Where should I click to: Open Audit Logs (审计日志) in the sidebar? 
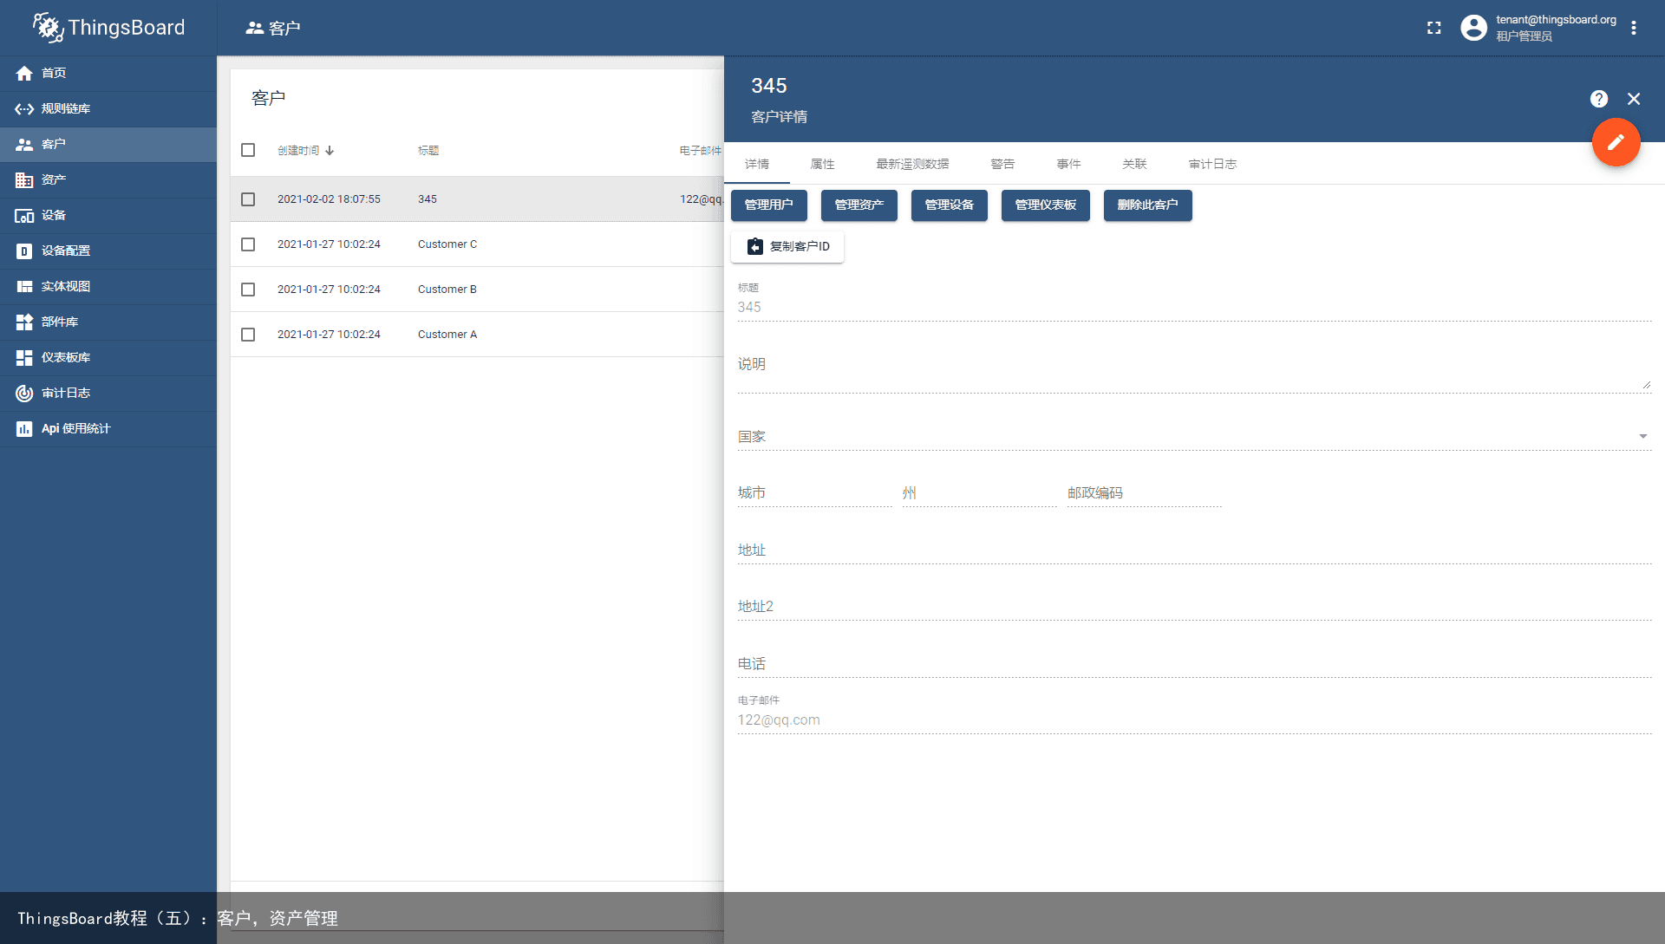click(108, 394)
